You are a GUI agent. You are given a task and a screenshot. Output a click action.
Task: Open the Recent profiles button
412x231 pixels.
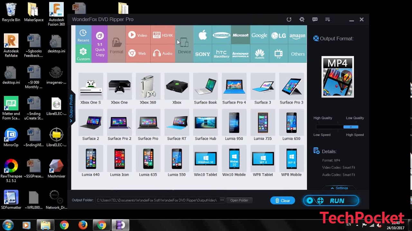(x=83, y=35)
